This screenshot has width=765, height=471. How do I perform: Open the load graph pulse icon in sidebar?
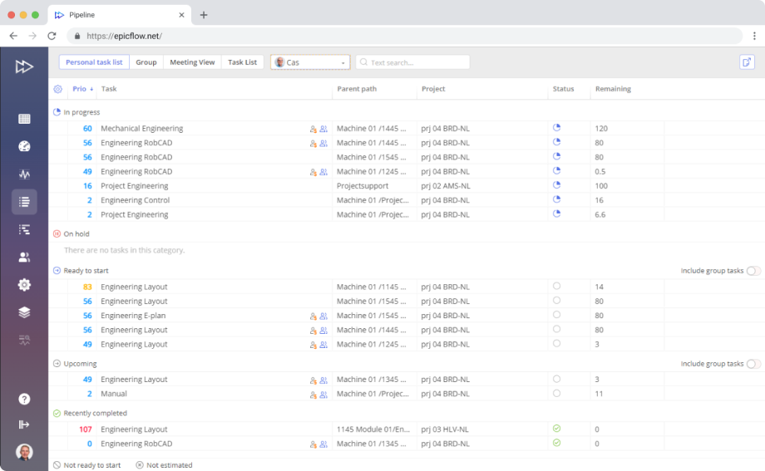pyautogui.click(x=24, y=174)
